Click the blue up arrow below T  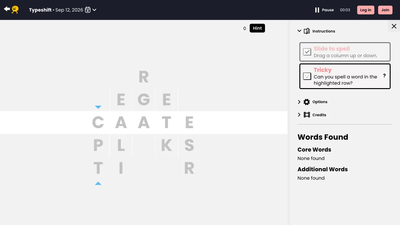(x=98, y=183)
